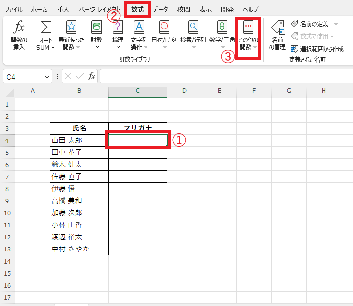Expand the 名前の定義 dropdown arrow
This screenshot has width=353, height=306.
click(336, 24)
